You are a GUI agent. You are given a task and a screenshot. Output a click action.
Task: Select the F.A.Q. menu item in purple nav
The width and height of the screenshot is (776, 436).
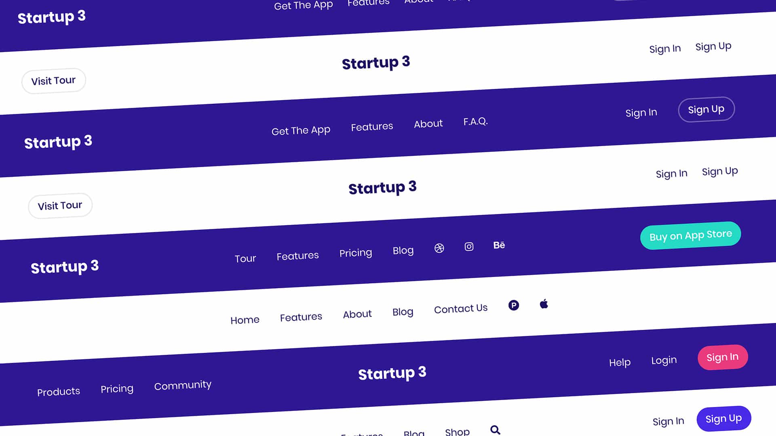(474, 121)
